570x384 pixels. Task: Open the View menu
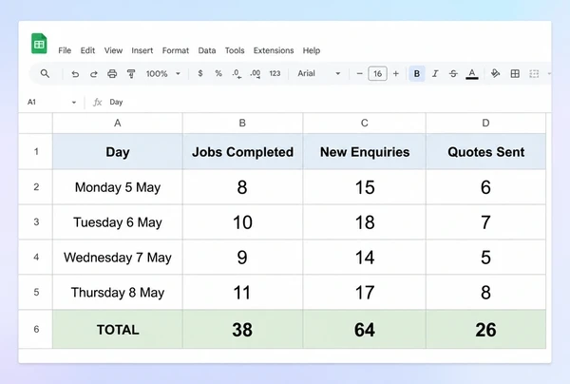[x=113, y=50]
